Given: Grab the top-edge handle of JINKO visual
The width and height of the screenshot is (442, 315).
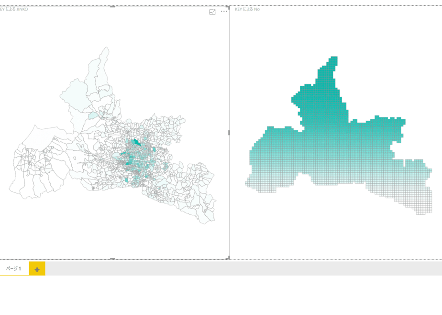Looking at the screenshot, I should pos(112,7).
